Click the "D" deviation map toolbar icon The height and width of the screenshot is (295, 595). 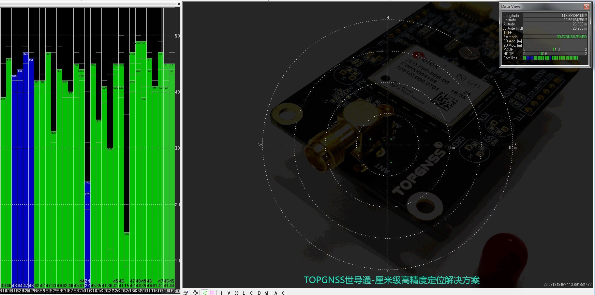point(260,292)
